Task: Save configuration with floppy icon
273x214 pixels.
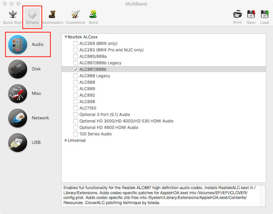Action: [x=251, y=14]
